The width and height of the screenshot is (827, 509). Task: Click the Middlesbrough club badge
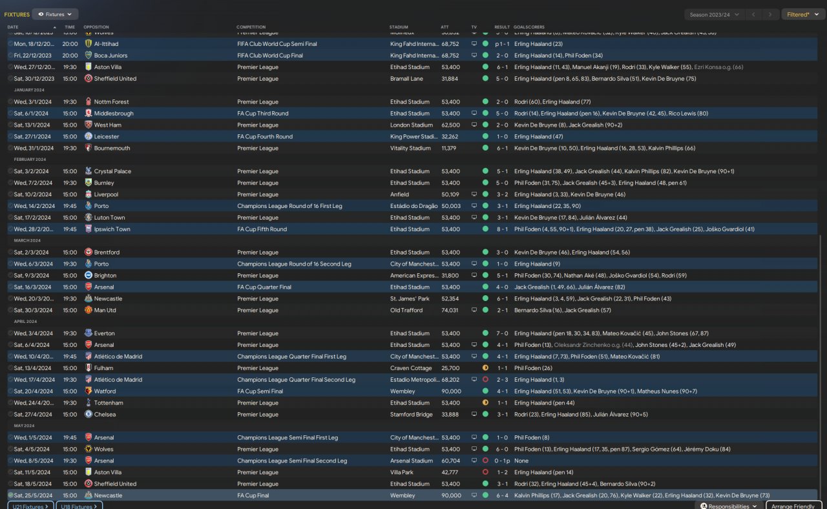[89, 114]
